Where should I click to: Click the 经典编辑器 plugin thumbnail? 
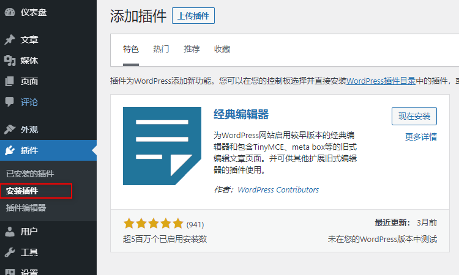(162, 146)
